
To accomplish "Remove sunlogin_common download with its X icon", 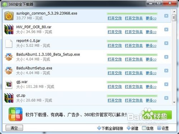I will [x=166, y=16].
